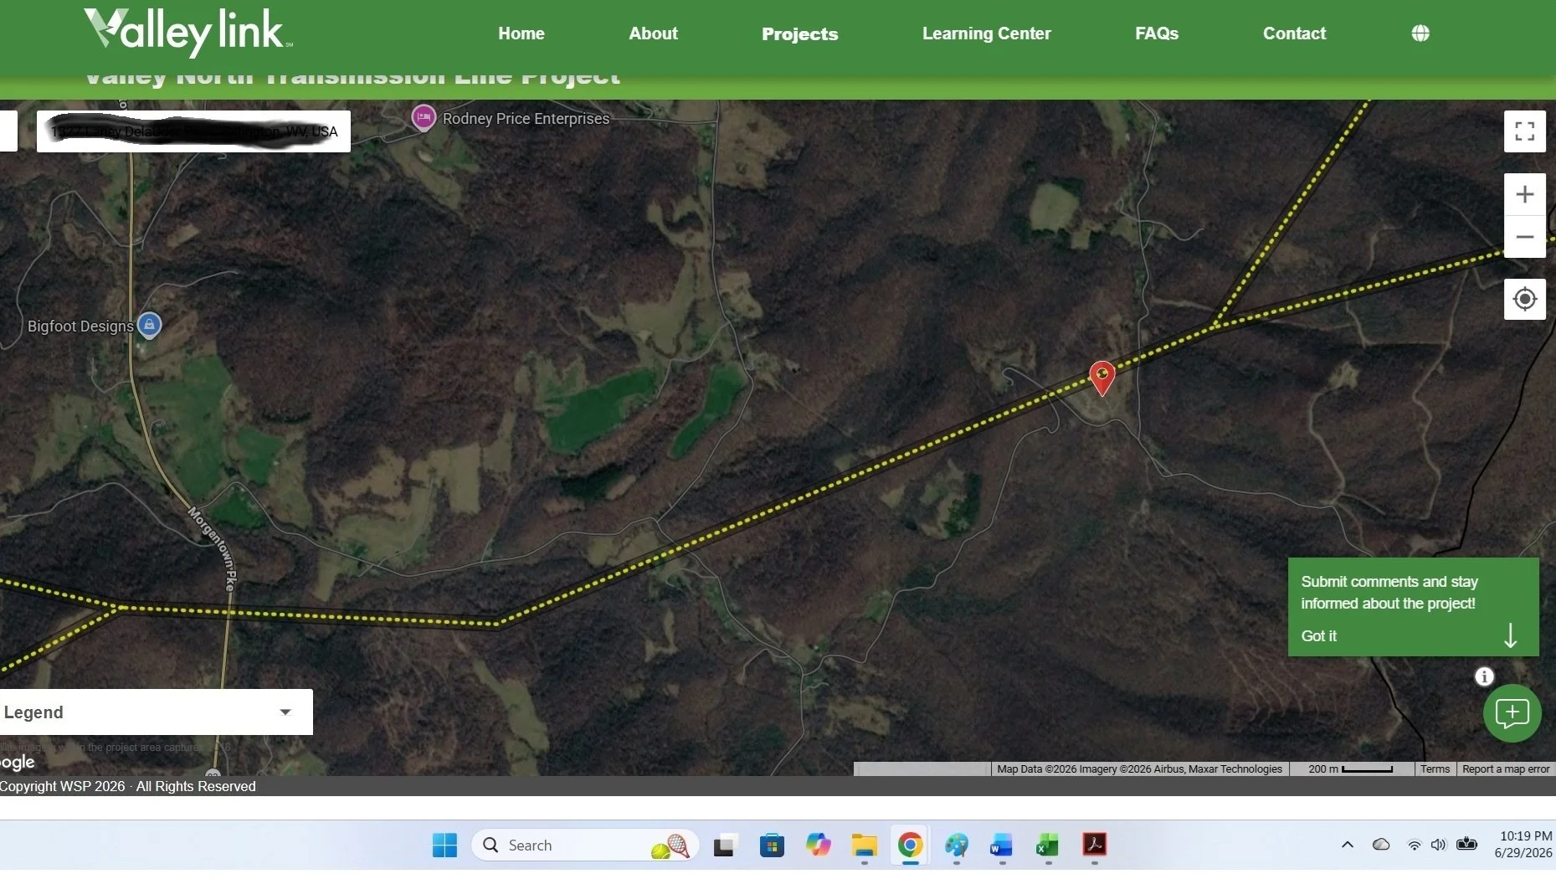Open the Paint app from taskbar

point(957,846)
